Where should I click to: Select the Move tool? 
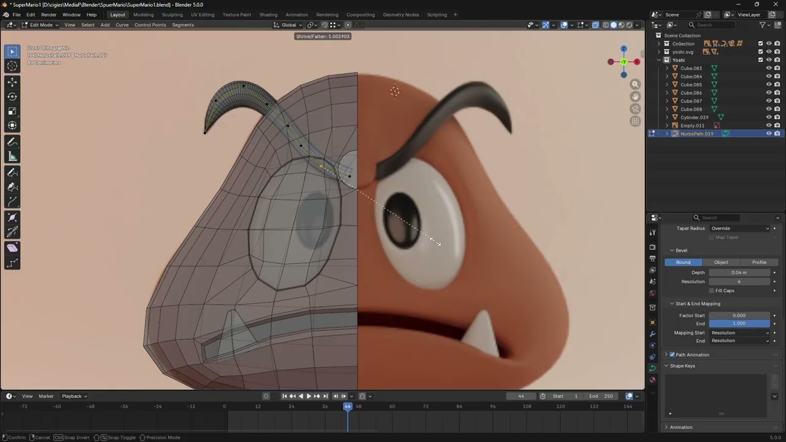point(12,82)
